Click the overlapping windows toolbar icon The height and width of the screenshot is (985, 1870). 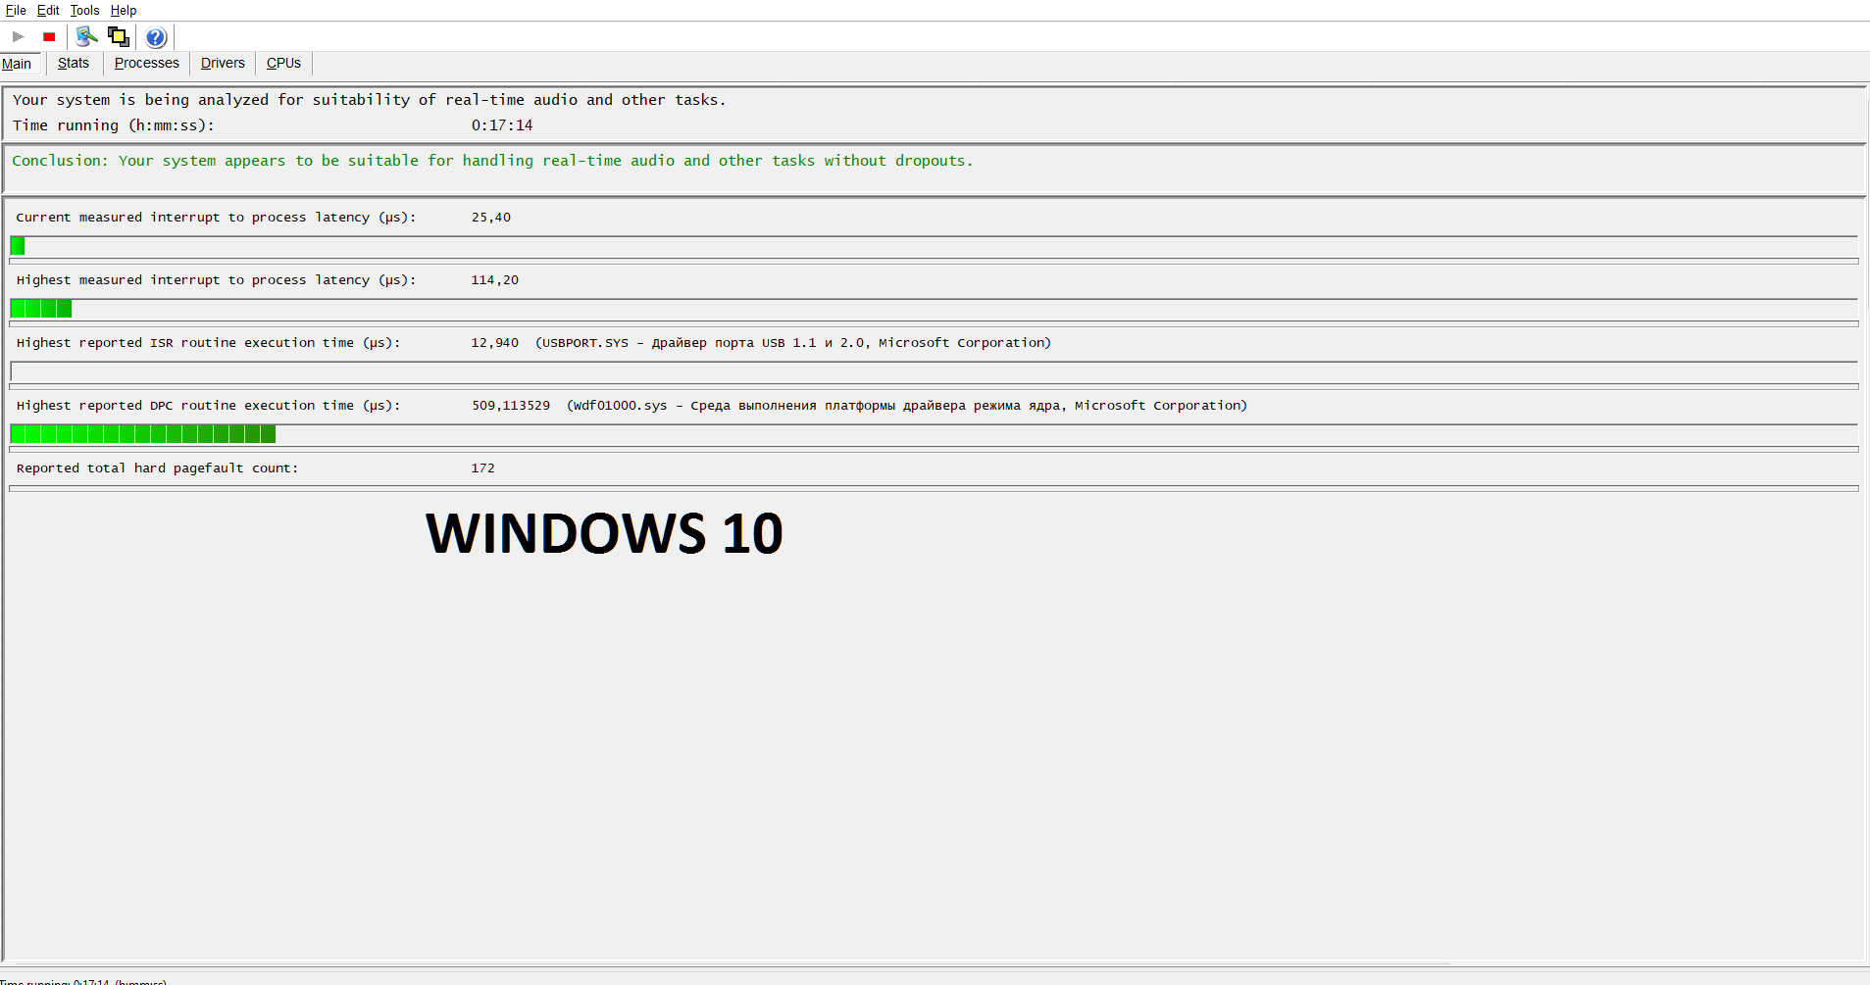point(119,37)
